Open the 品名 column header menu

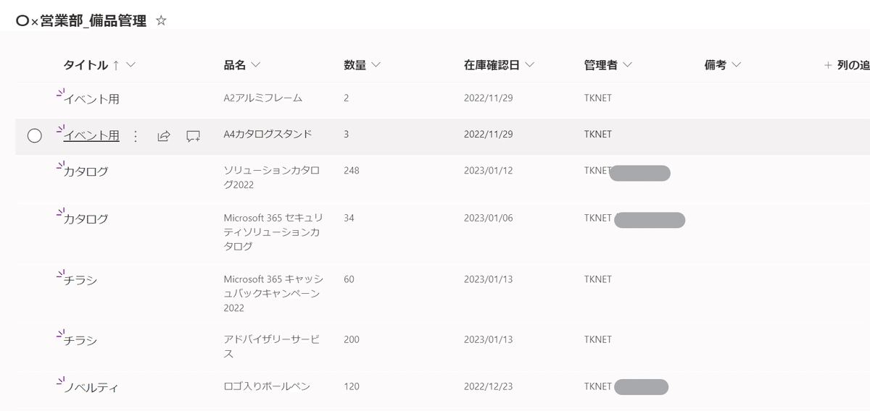point(255,65)
